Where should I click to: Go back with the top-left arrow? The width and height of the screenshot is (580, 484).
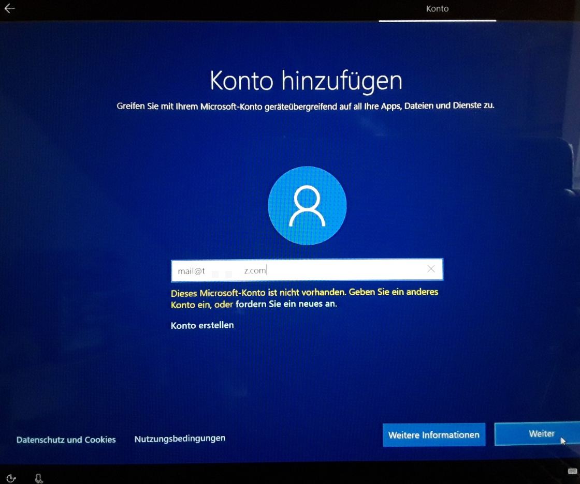coord(10,8)
